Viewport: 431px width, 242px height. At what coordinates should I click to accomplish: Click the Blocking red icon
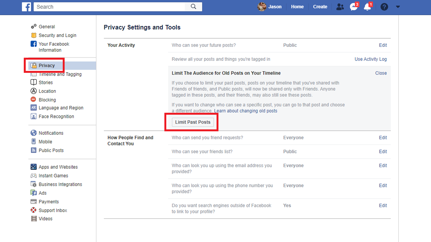click(34, 100)
